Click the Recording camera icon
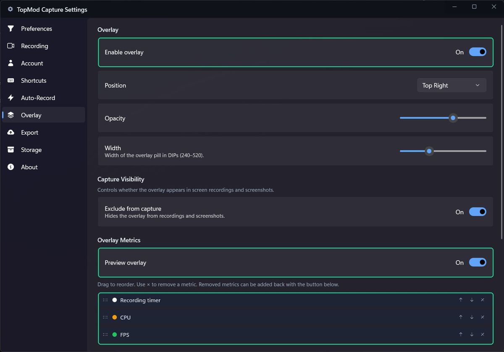This screenshot has width=504, height=352. tap(11, 46)
